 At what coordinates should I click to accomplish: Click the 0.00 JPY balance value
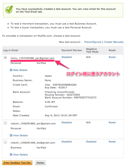coord(50,102)
